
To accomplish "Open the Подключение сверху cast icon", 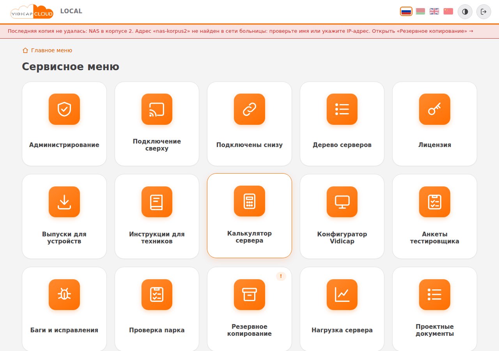I will pyautogui.click(x=157, y=109).
